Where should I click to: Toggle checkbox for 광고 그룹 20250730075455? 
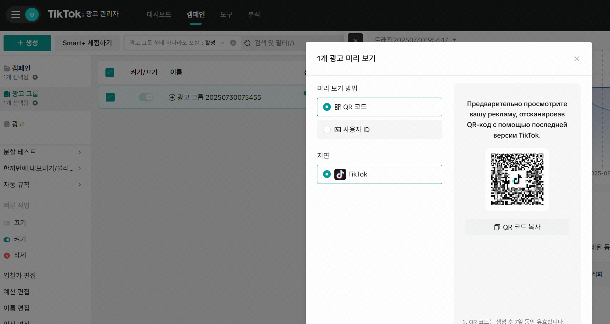tap(110, 97)
